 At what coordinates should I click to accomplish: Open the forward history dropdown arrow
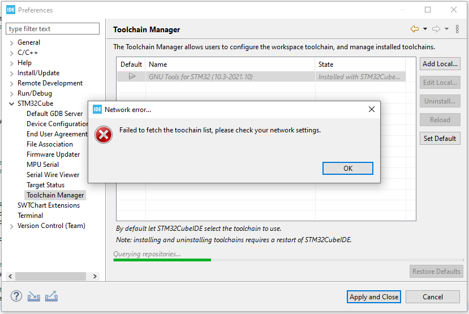(x=446, y=29)
